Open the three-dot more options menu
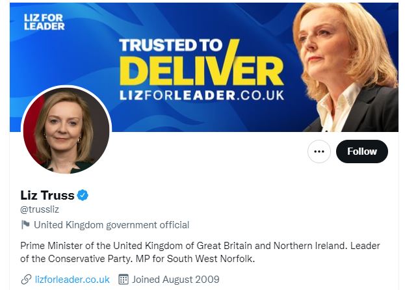Viewport: 405px width, 290px height. [x=319, y=152]
